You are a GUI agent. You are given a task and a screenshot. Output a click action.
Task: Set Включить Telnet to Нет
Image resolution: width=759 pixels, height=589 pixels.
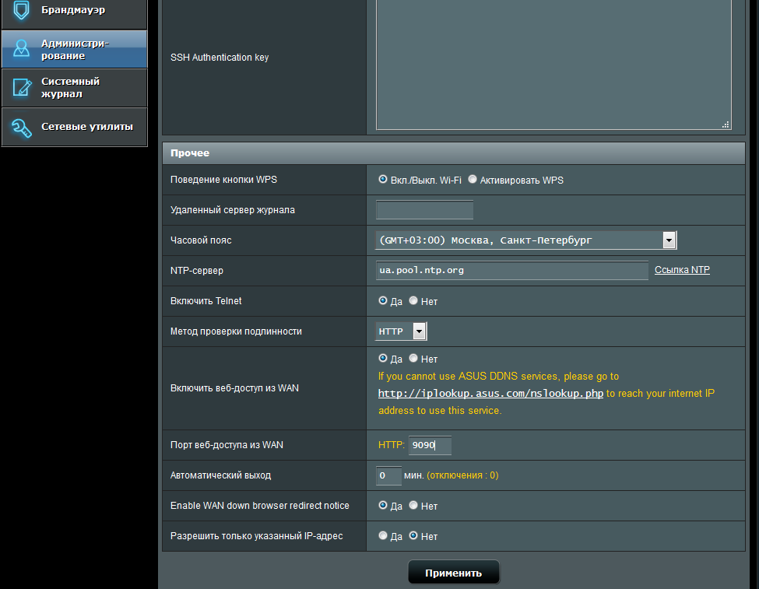(x=413, y=300)
